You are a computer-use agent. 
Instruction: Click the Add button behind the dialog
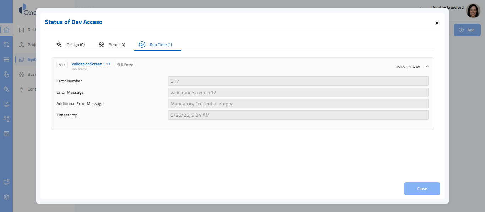(467, 30)
